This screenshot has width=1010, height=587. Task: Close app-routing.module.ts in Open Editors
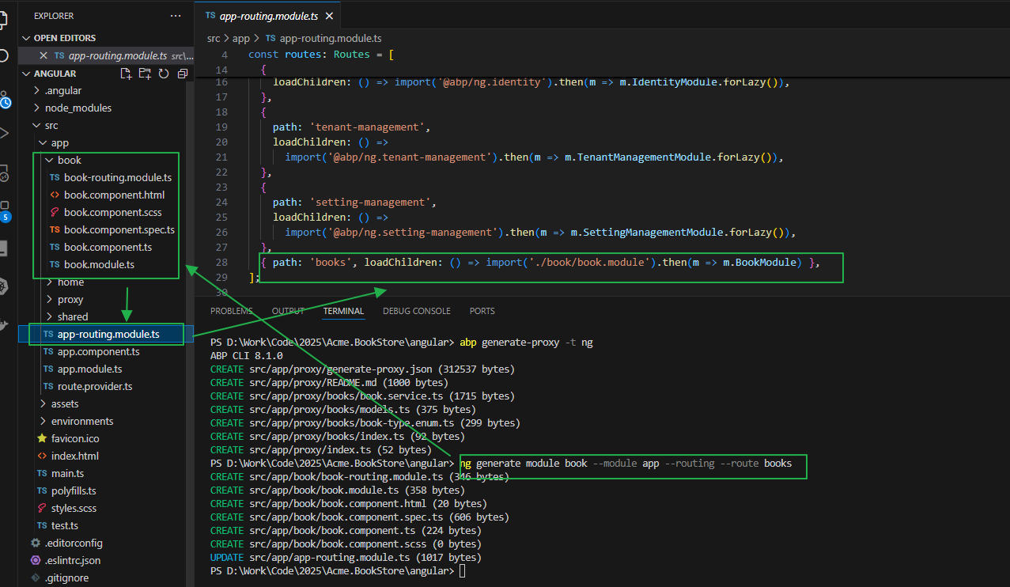click(x=44, y=56)
